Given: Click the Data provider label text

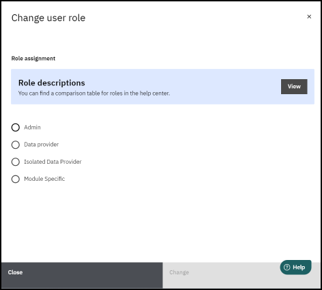Looking at the screenshot, I should [42, 145].
